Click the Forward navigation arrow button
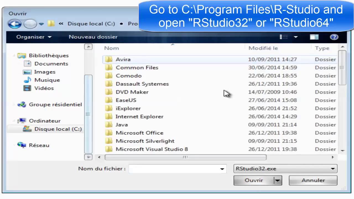354x199 pixels. (x=30, y=24)
